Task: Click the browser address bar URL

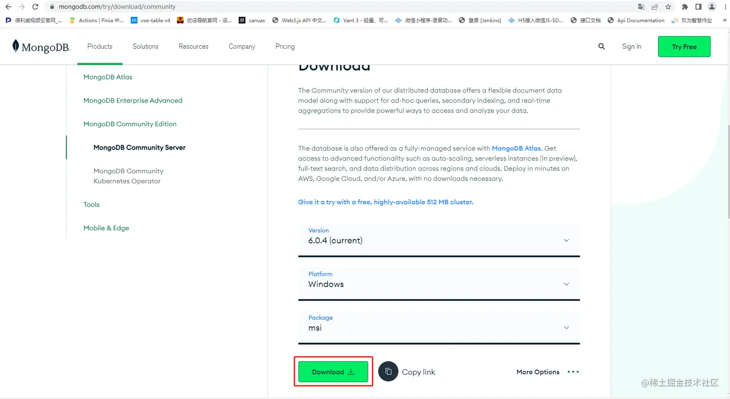Action: (117, 7)
